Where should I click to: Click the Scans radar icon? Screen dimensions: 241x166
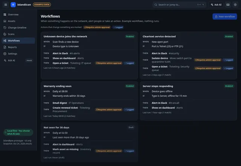5,34
